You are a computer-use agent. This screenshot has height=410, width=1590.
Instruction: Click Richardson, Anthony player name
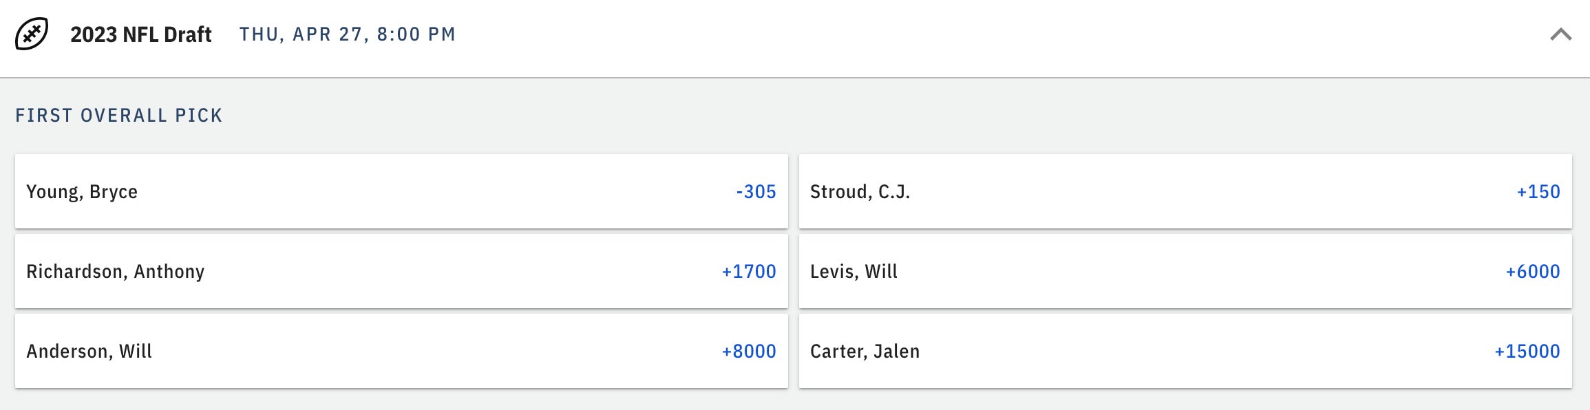tap(116, 272)
